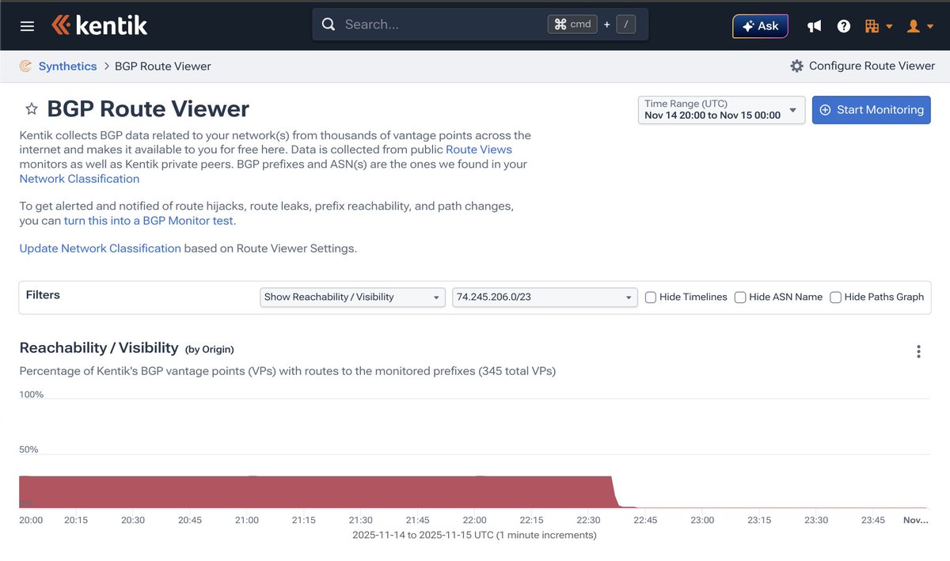This screenshot has width=950, height=561.
Task: Click the Reachability / Visibility heading
Action: 99,348
